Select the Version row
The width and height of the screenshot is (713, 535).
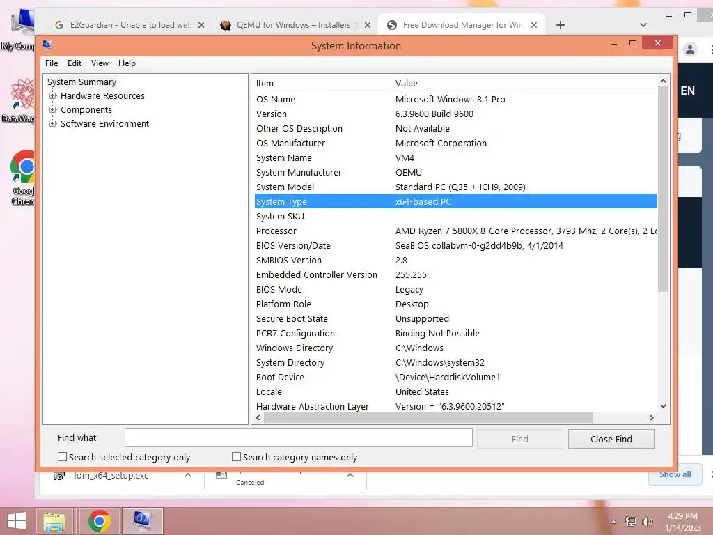click(455, 114)
